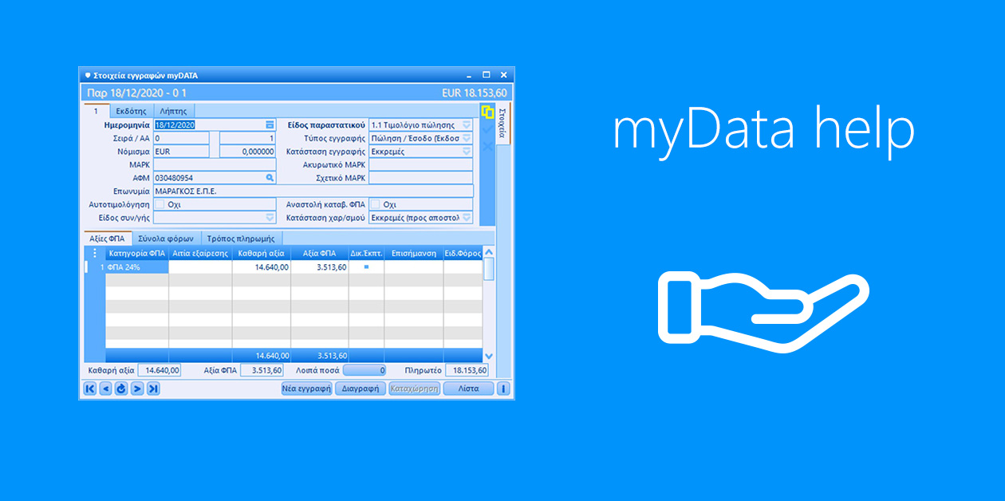
Task: Click the Καταχώρηση button
Action: point(415,389)
